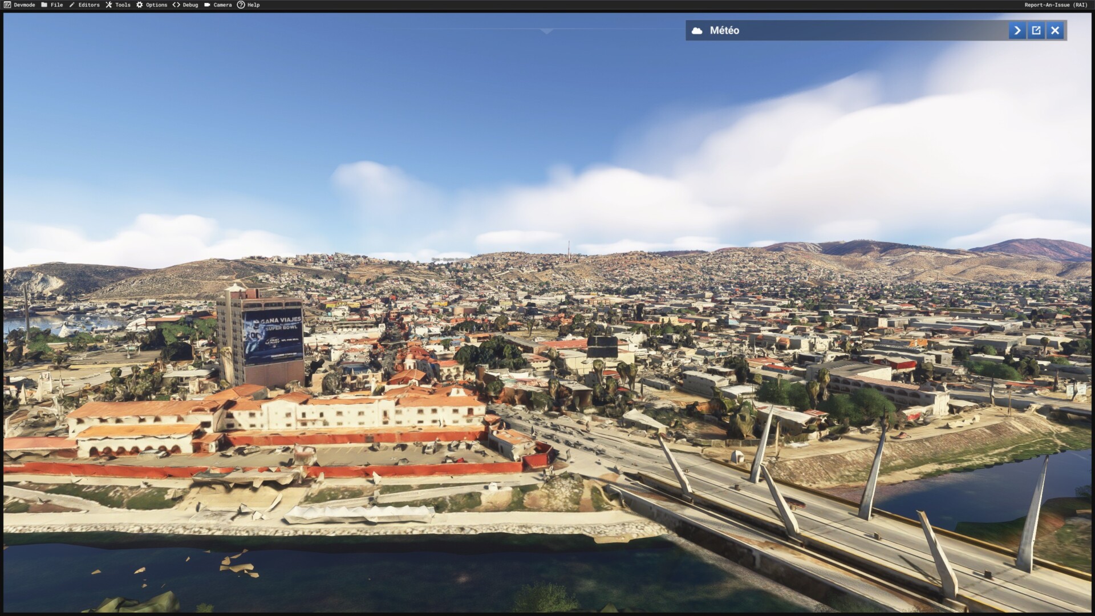Click the code brackets Debug icon
The width and height of the screenshot is (1095, 616).
176,5
